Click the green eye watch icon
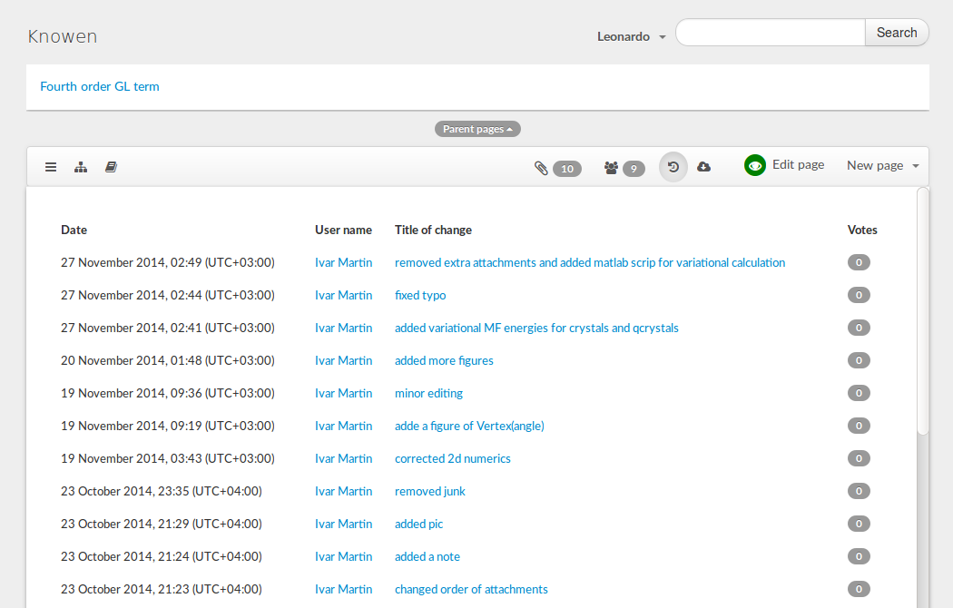The height and width of the screenshot is (608, 953). coord(755,165)
